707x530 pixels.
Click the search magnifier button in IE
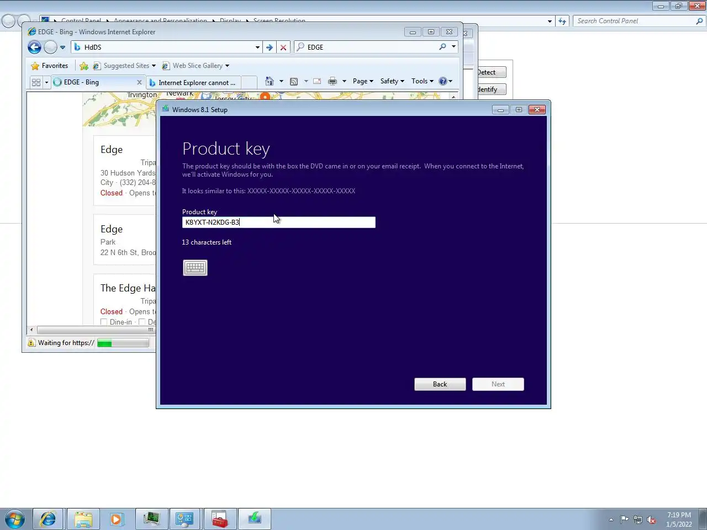point(442,47)
